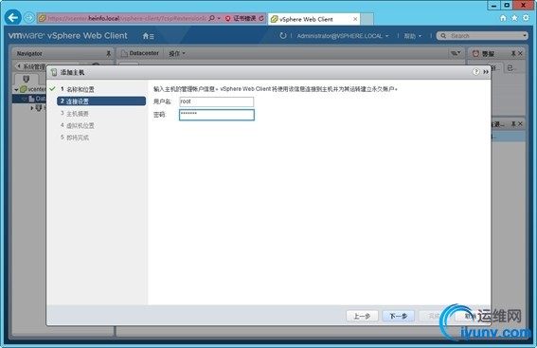Click the password input field
Image resolution: width=537 pixels, height=348 pixels.
[x=217, y=115]
